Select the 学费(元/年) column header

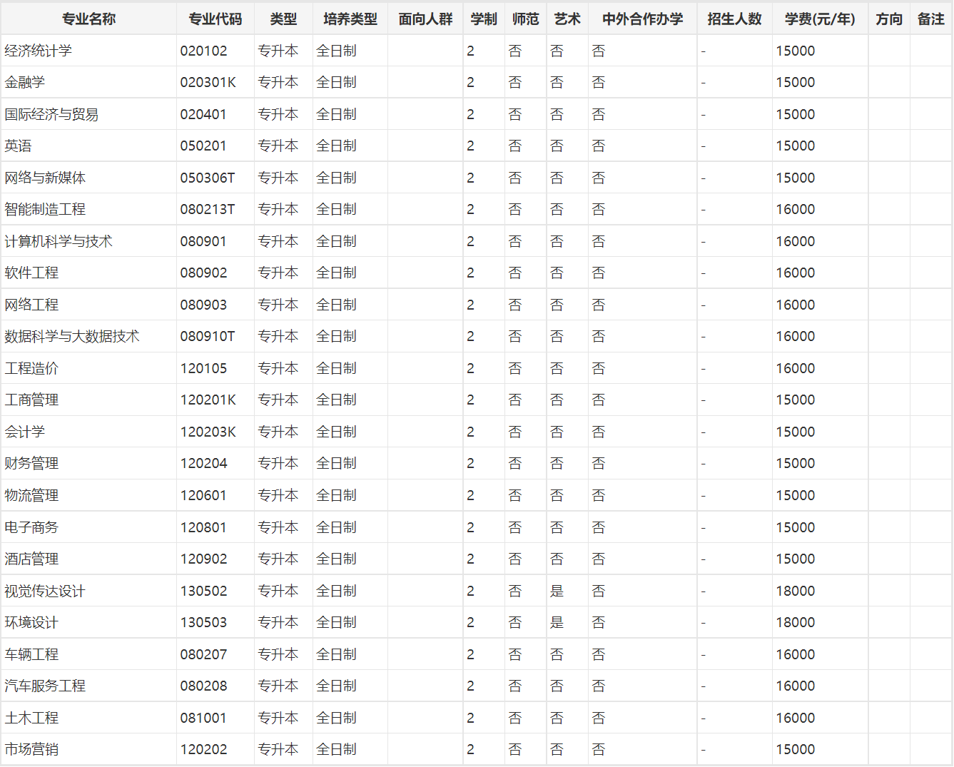[820, 19]
